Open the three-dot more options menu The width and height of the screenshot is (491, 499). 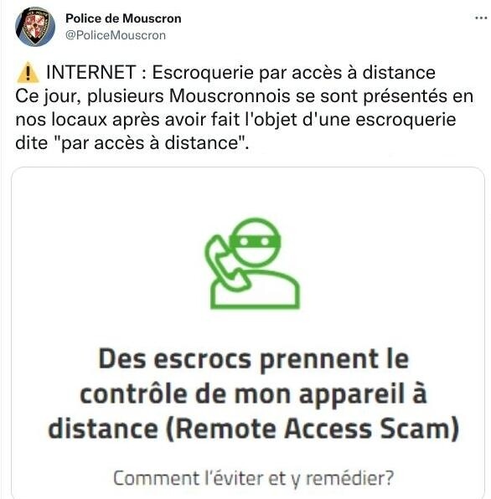(481, 18)
